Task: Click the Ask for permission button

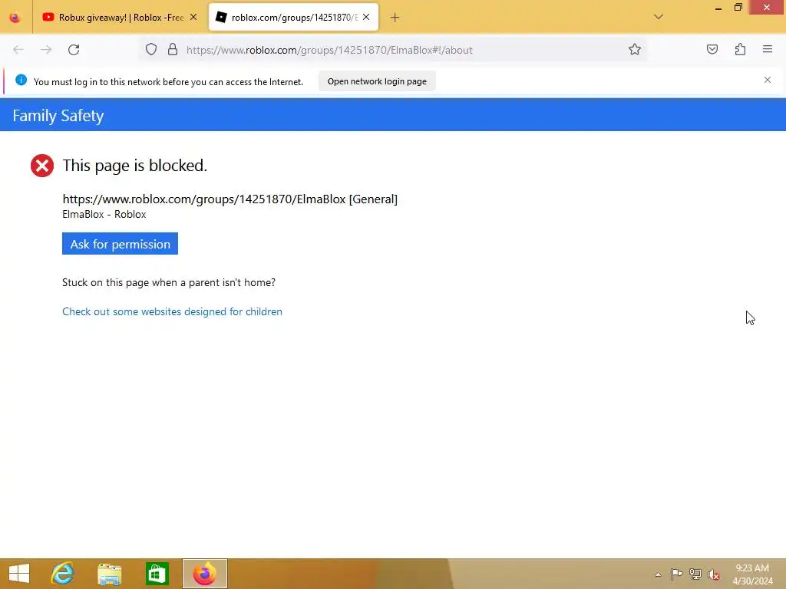Action: pyautogui.click(x=120, y=243)
